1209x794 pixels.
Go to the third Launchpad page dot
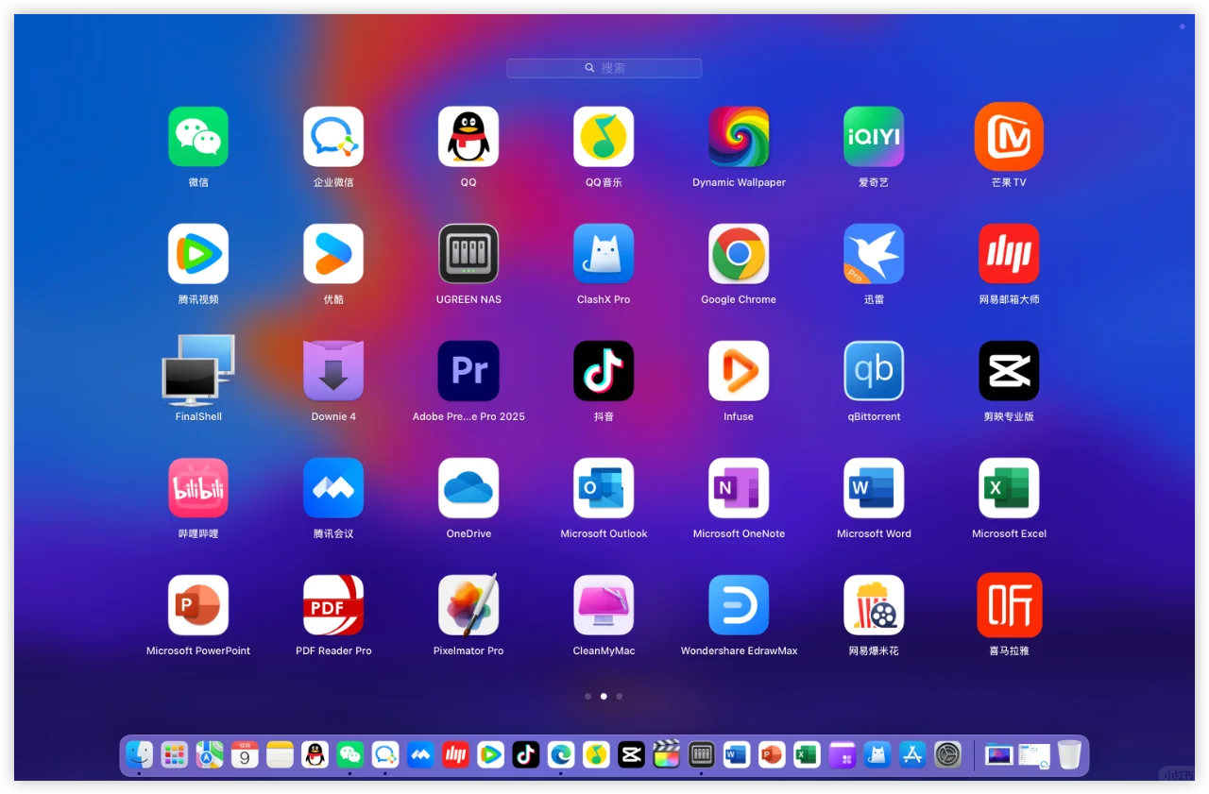pos(619,696)
